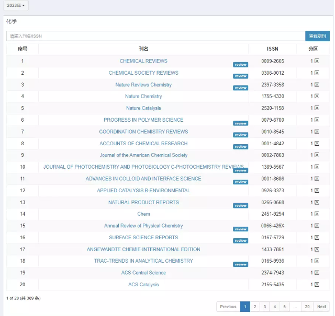Screen dimensions: 335x316
Task: Select ISSN cell 0002-7863
Action: click(x=273, y=155)
